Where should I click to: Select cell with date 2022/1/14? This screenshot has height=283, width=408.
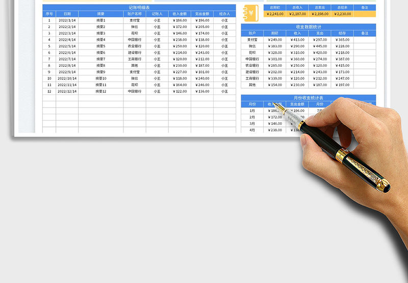[x=67, y=20]
